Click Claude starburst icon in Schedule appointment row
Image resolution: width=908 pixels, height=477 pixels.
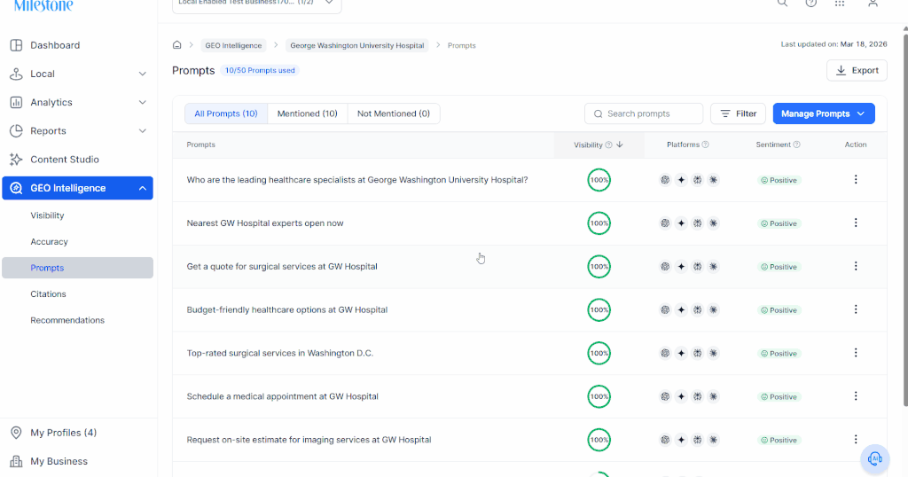tap(714, 396)
